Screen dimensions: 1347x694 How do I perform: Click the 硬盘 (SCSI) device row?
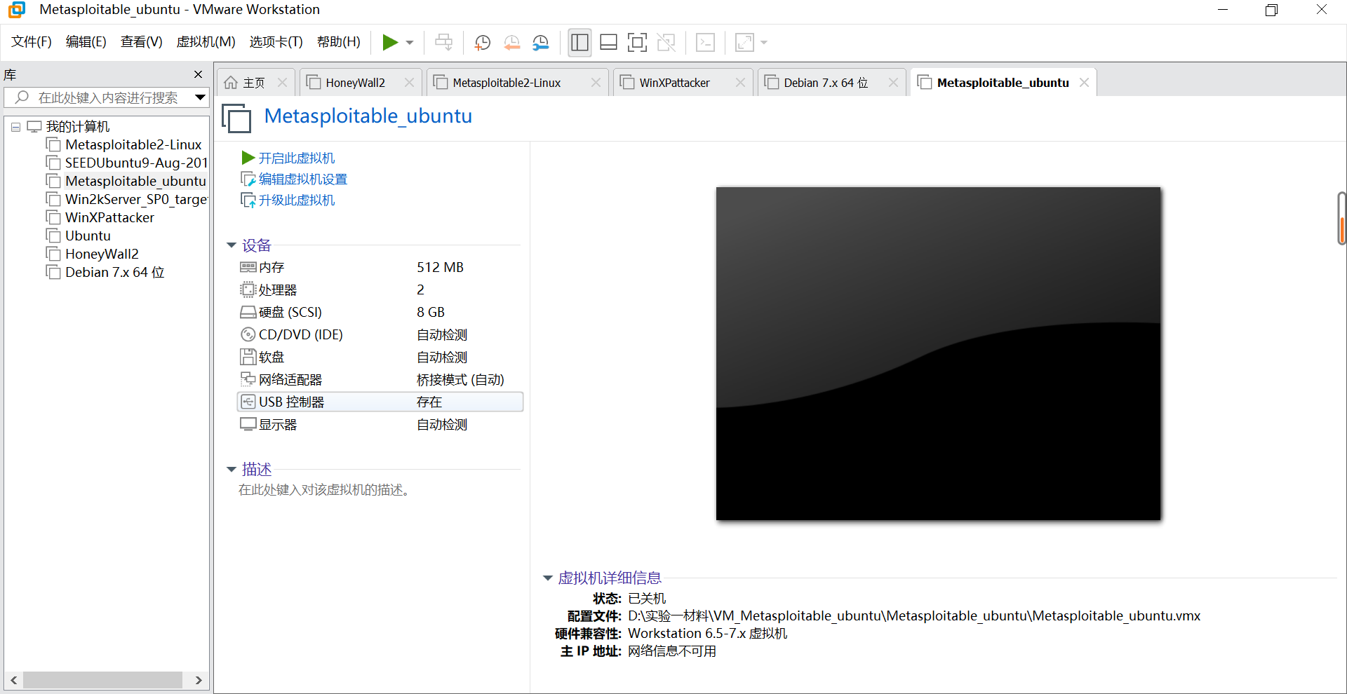coord(380,312)
